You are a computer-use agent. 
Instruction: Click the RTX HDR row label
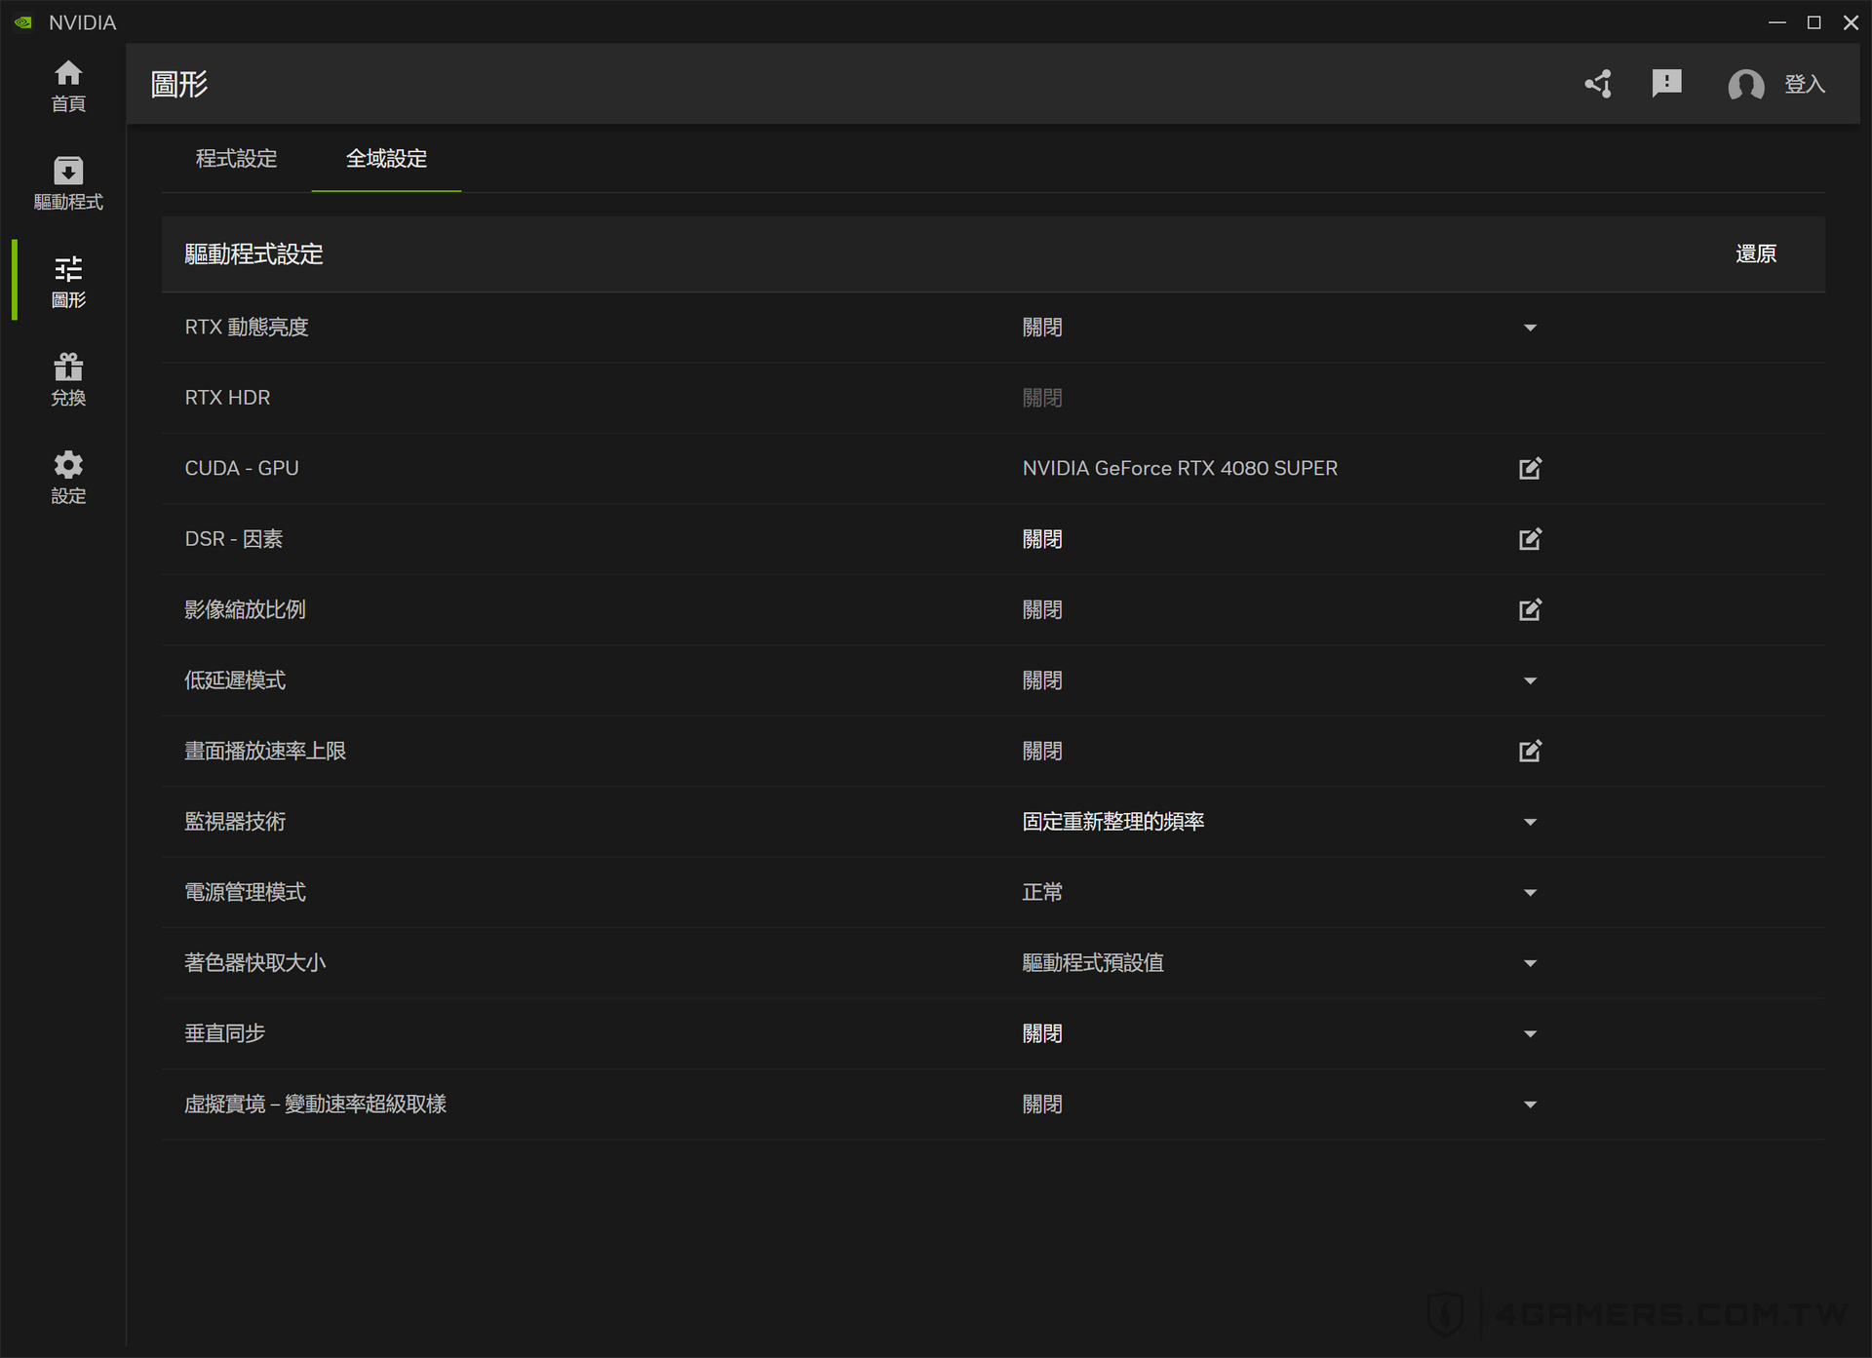point(227,398)
